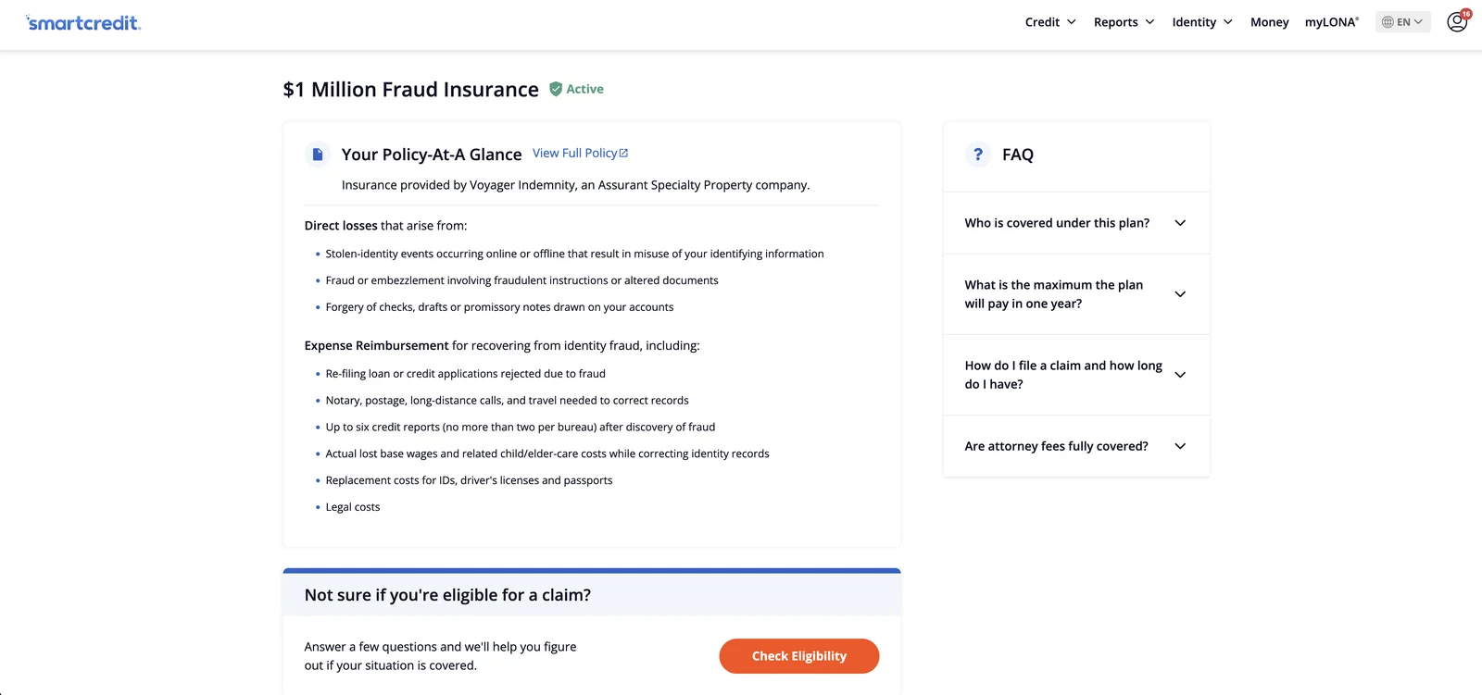The width and height of the screenshot is (1482, 695).
Task: Expand 'Who is covered under this plan?'
Action: point(1076,223)
